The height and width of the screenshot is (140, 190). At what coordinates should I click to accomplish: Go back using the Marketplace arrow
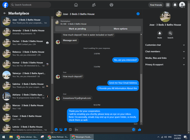pos(5,13)
